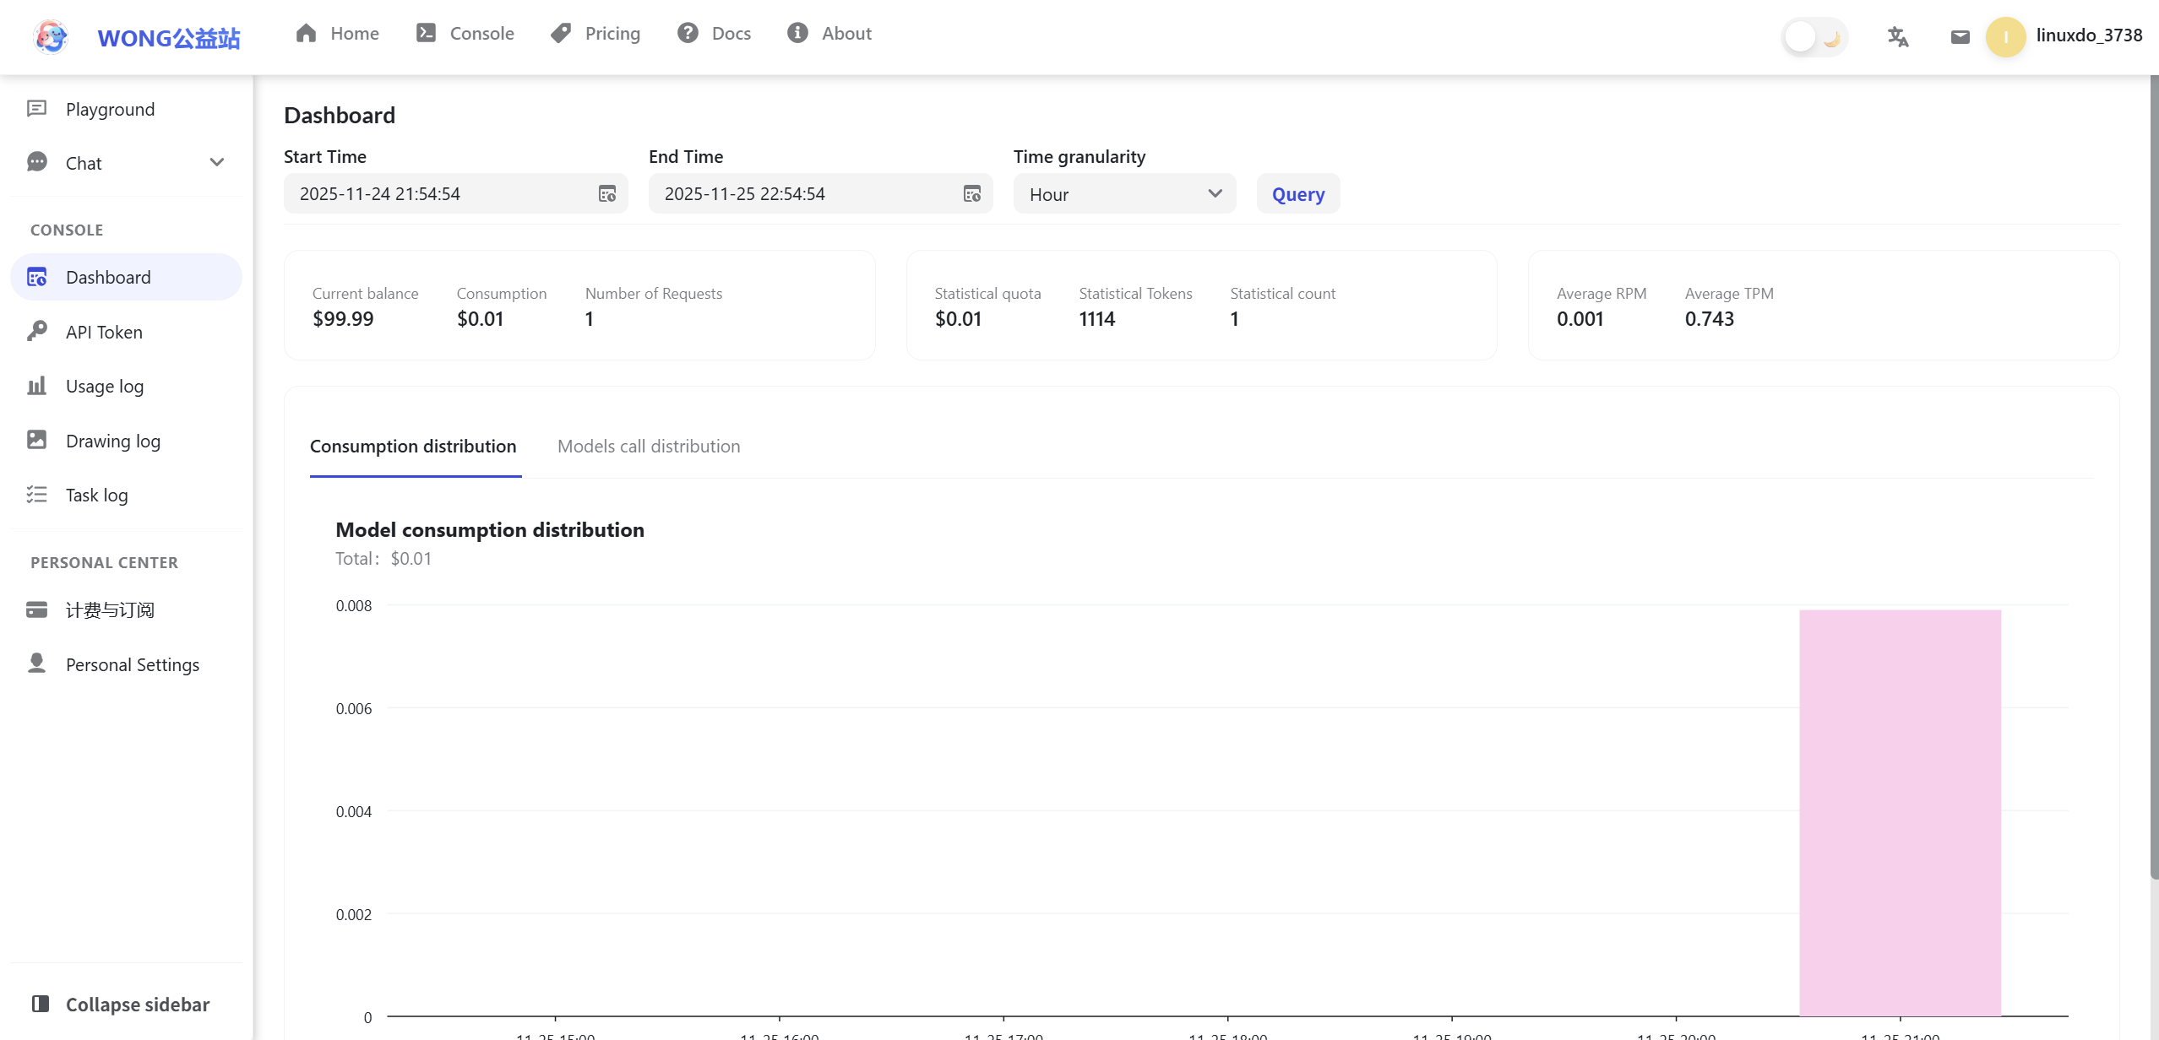Click the WONG site logo
2159x1040 pixels.
click(x=51, y=37)
